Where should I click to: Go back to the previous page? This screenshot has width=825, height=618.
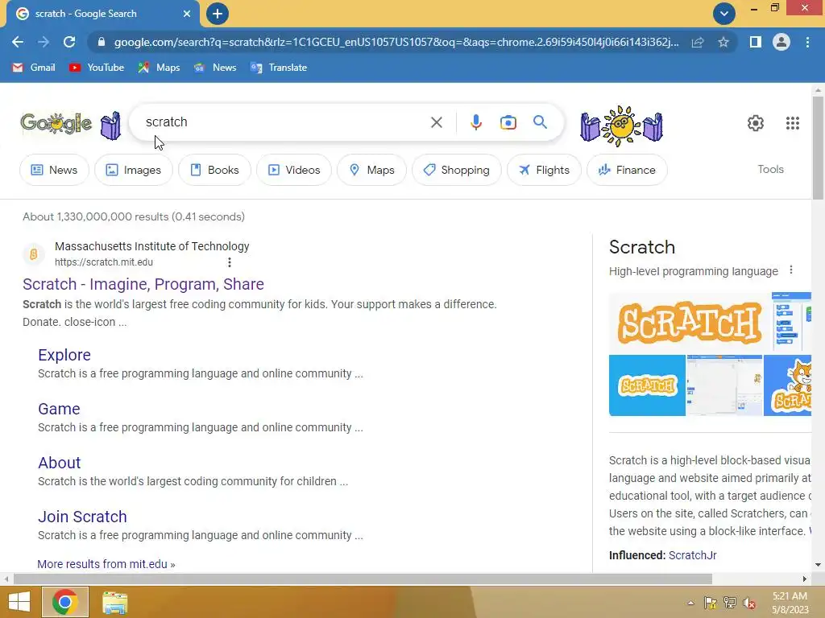tap(18, 42)
